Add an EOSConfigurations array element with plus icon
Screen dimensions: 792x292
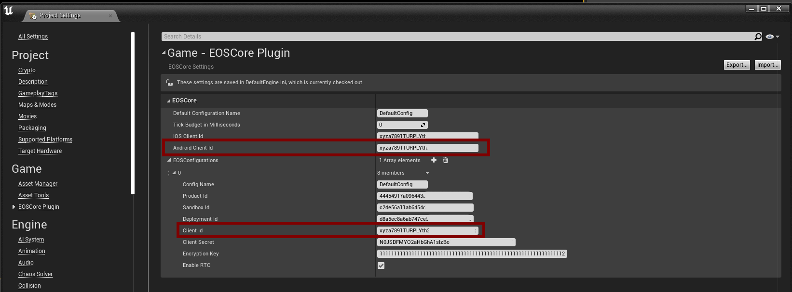coord(434,160)
